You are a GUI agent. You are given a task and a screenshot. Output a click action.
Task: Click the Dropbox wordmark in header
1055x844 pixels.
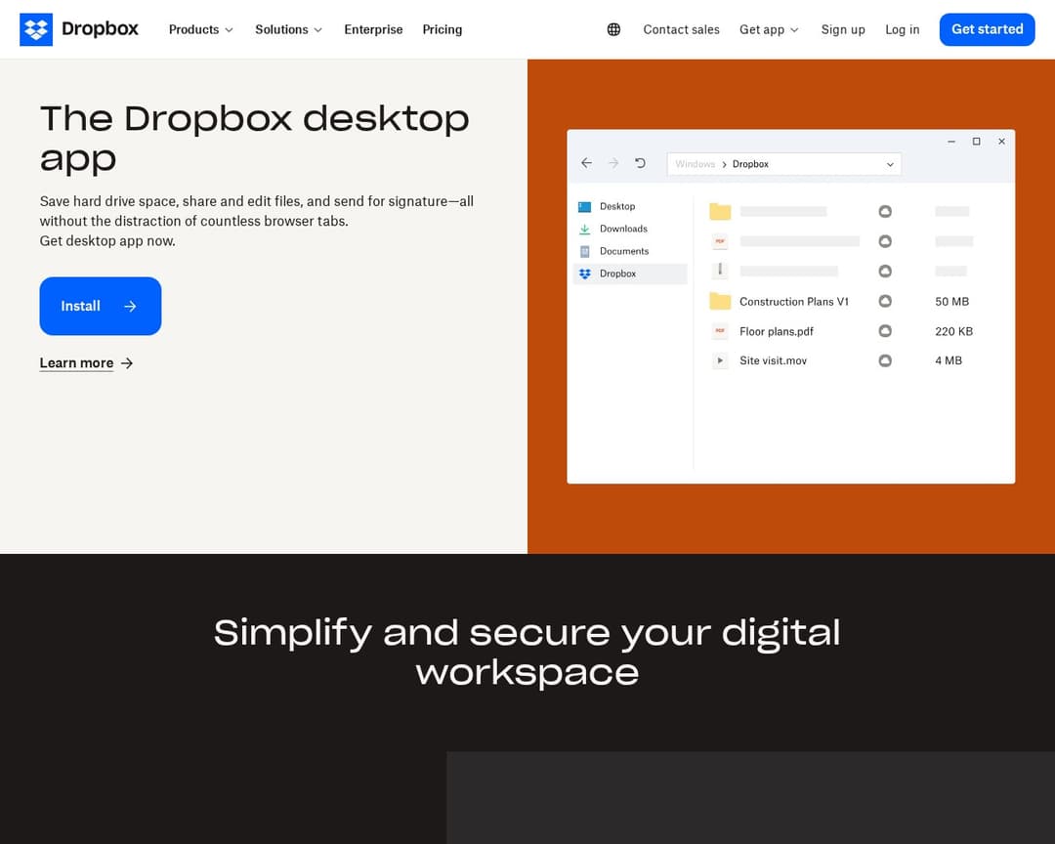coord(100,29)
